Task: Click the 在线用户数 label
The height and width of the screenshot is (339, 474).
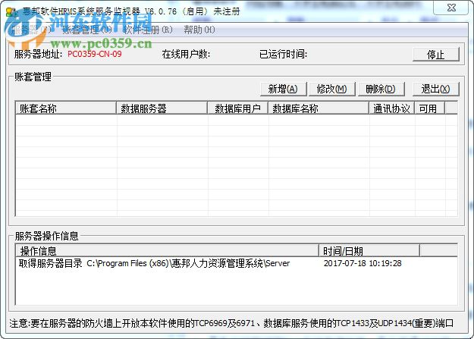Action: [186, 54]
